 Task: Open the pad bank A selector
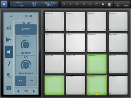pos(11,16)
